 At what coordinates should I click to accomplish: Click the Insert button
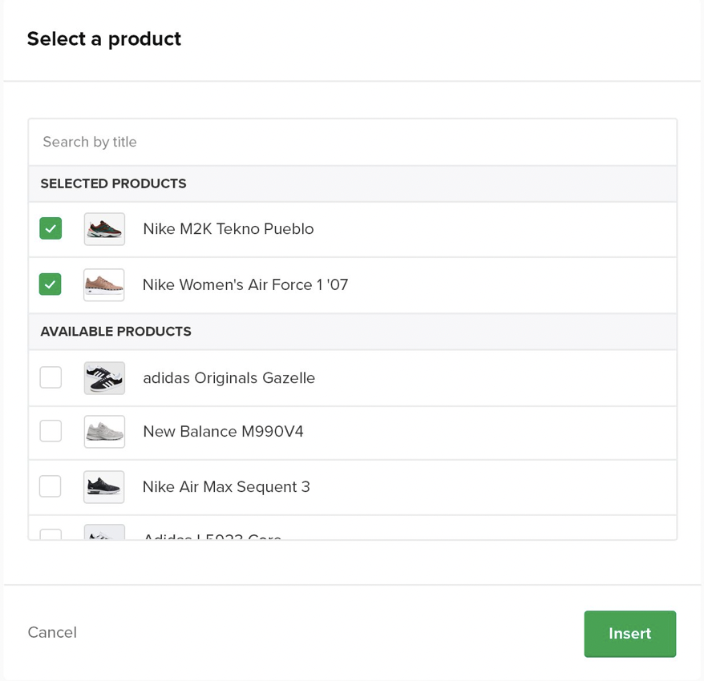[629, 633]
